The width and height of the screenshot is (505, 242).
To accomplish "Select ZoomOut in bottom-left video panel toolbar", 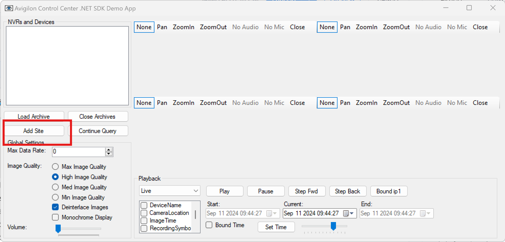I will 213,103.
